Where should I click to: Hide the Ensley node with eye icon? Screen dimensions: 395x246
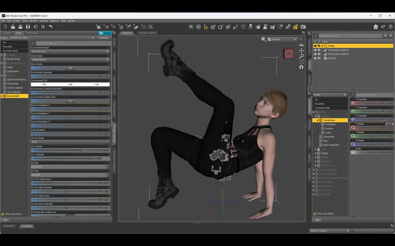(315, 46)
